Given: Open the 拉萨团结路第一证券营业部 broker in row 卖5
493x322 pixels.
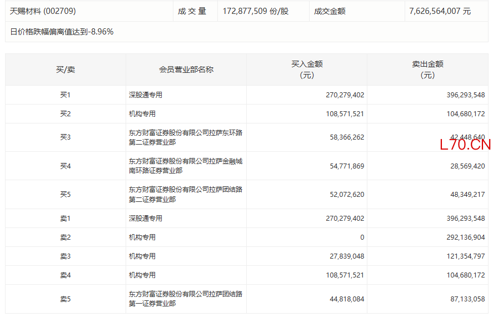Looking at the screenshot, I should click(x=185, y=299).
